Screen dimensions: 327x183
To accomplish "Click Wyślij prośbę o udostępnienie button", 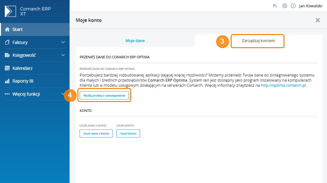I will click(x=104, y=96).
